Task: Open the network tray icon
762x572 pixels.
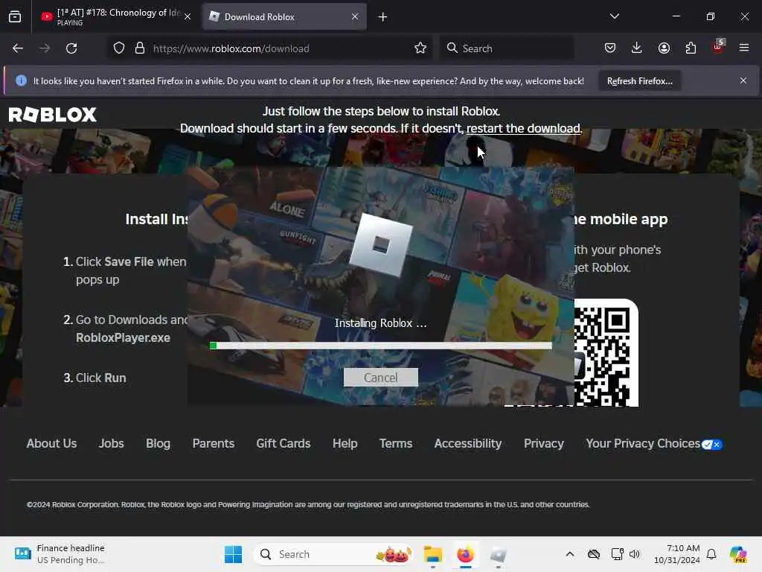Action: (617, 554)
